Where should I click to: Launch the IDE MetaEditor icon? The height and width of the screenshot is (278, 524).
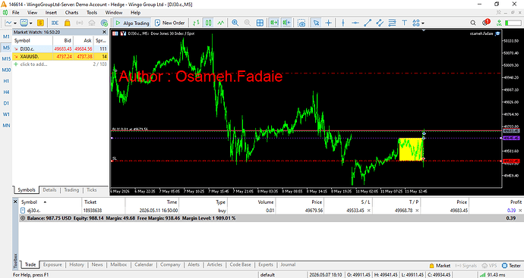click(55, 23)
